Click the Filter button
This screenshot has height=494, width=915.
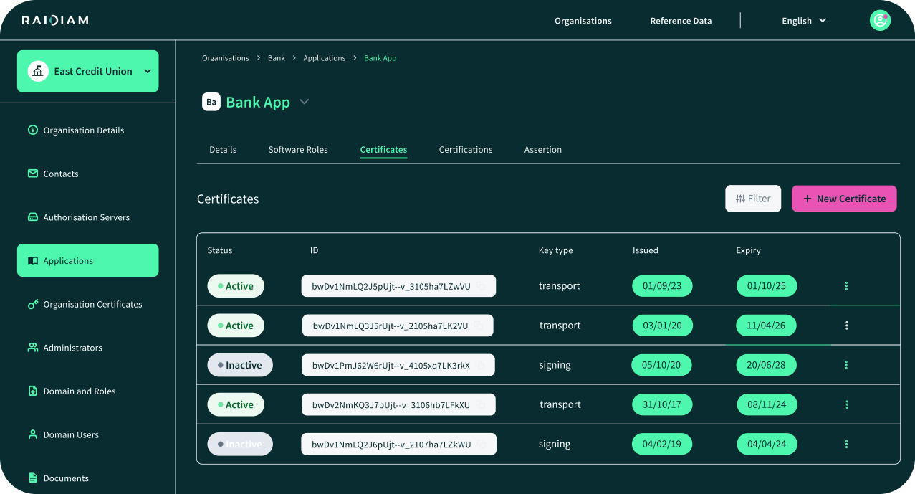click(753, 199)
